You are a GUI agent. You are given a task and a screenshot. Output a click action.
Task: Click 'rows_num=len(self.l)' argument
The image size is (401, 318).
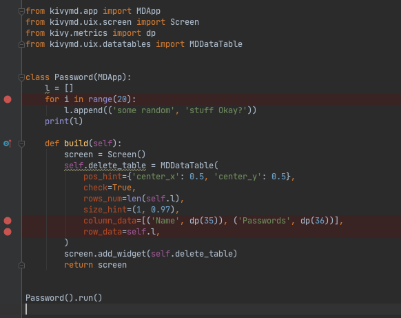coord(131,199)
